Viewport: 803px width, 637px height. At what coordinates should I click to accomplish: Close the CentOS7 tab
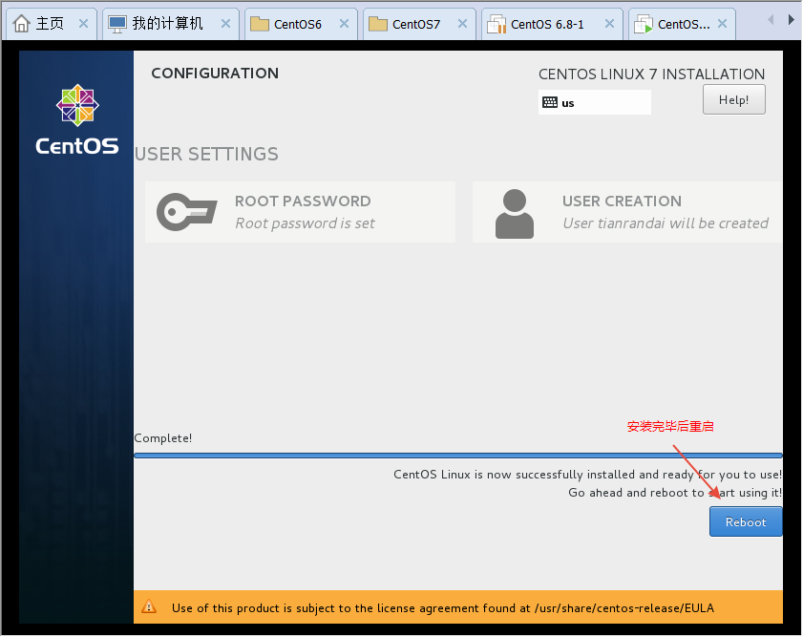pyautogui.click(x=462, y=24)
